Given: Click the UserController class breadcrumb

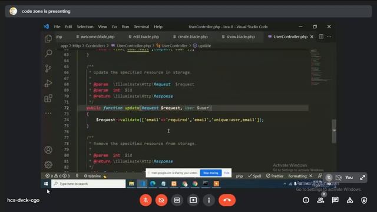Looking at the screenshot, I should pos(171,46).
